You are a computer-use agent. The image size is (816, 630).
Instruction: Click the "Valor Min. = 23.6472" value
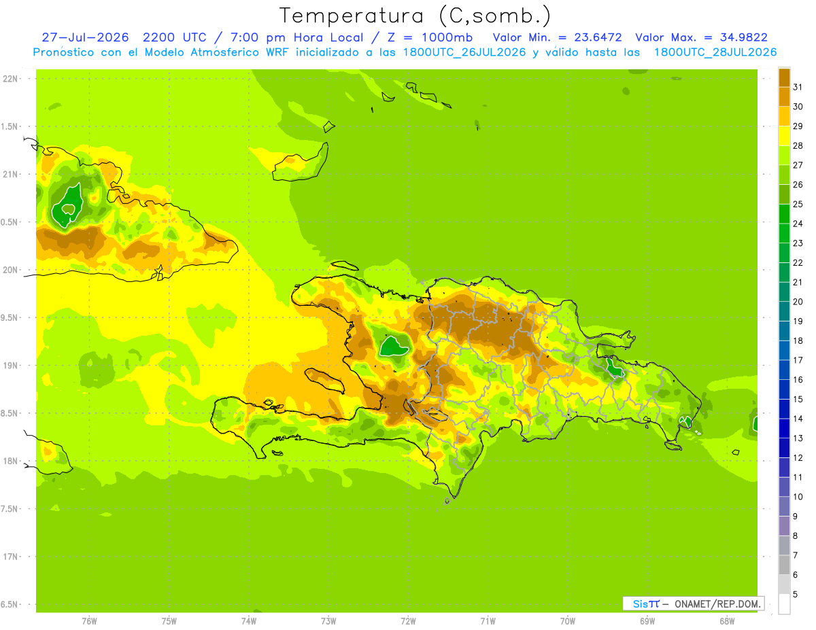pos(557,37)
